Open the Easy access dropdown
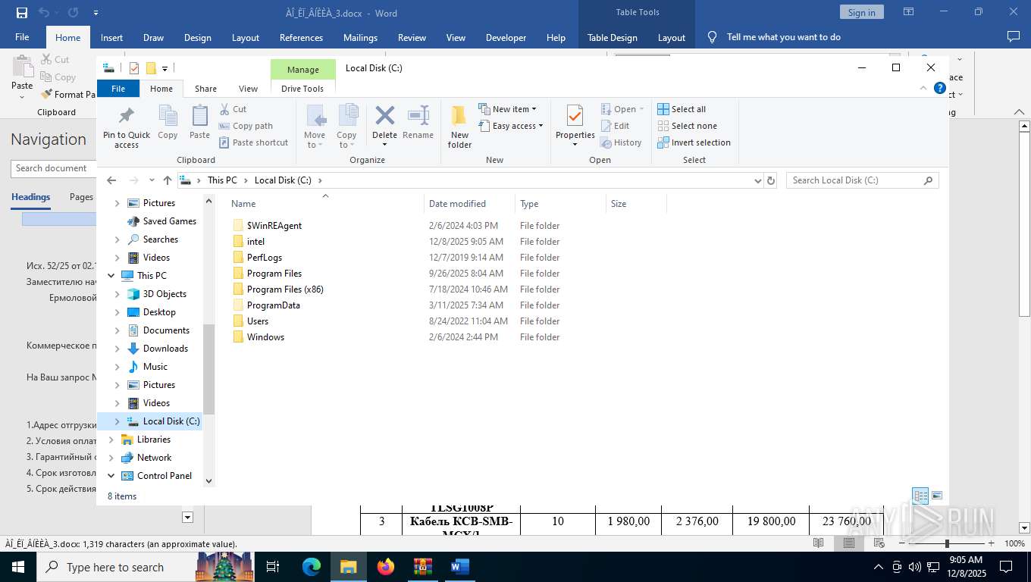 click(x=510, y=126)
